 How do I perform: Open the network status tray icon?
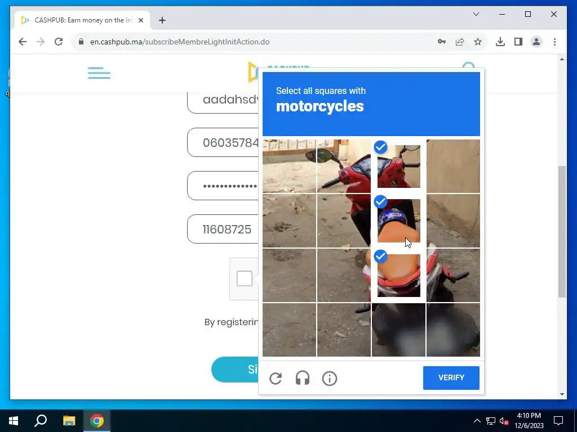tap(491, 421)
